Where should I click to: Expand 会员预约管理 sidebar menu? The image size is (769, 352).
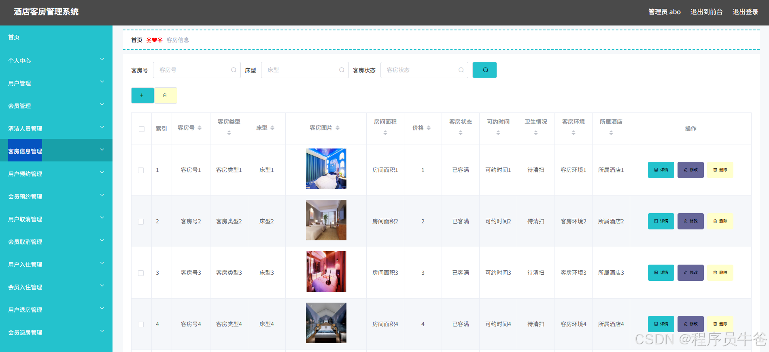(x=56, y=196)
